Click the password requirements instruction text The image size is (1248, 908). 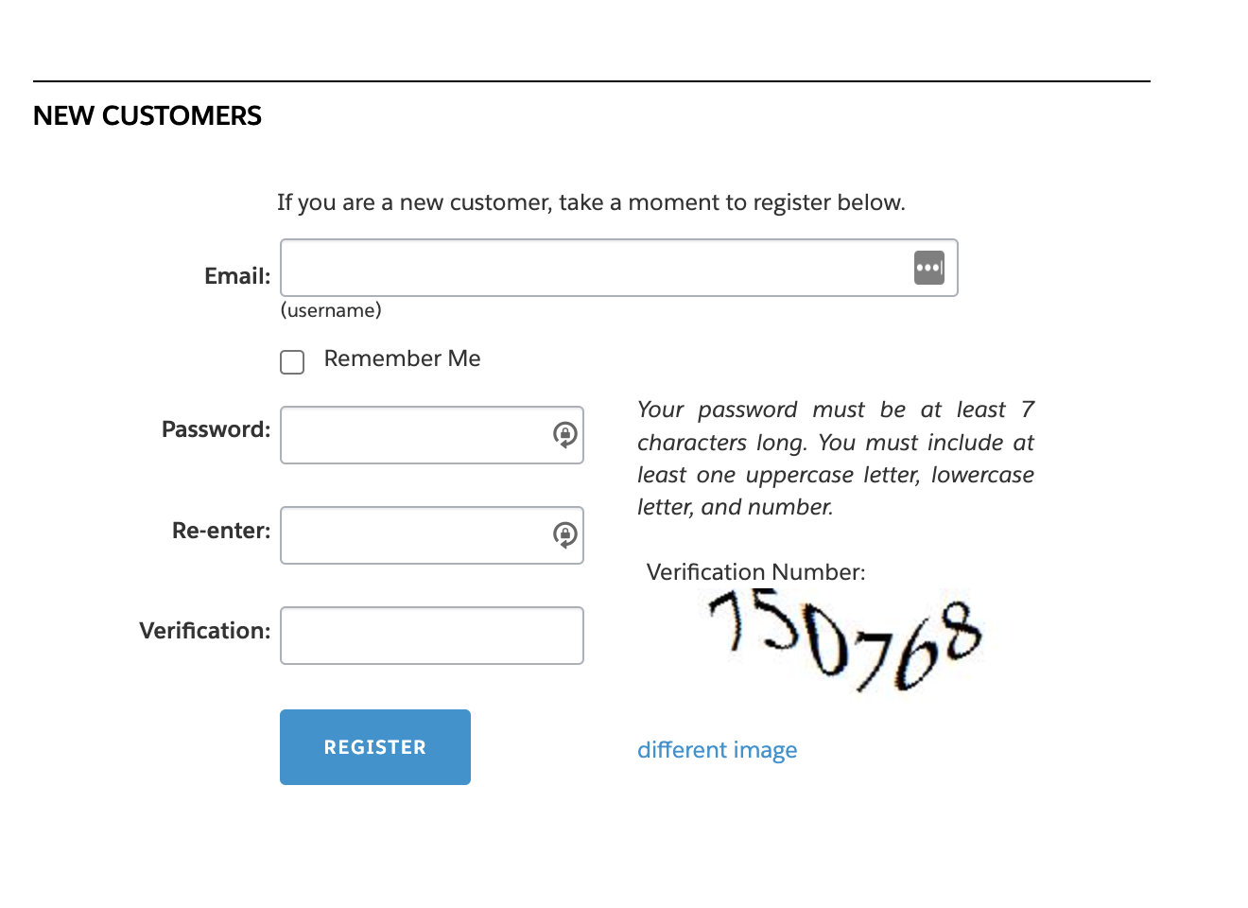tap(836, 458)
